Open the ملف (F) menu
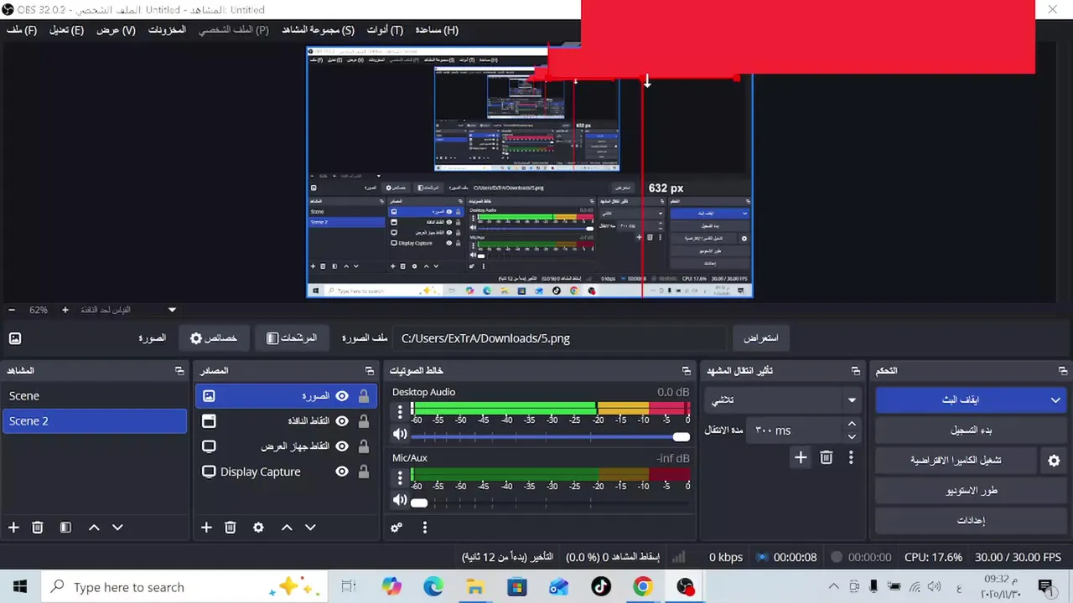The height and width of the screenshot is (603, 1073). coord(22,30)
